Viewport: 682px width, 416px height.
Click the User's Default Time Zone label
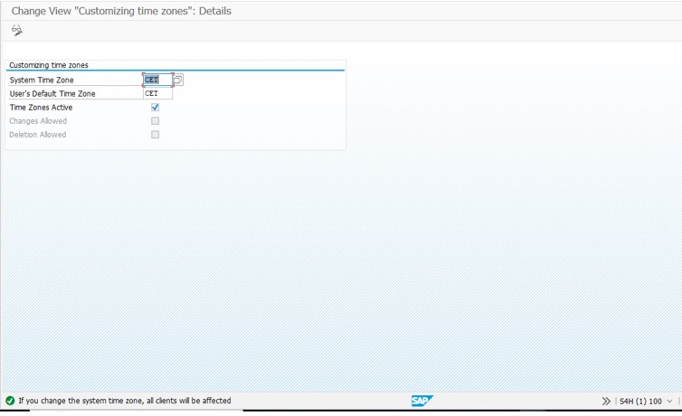tap(52, 93)
